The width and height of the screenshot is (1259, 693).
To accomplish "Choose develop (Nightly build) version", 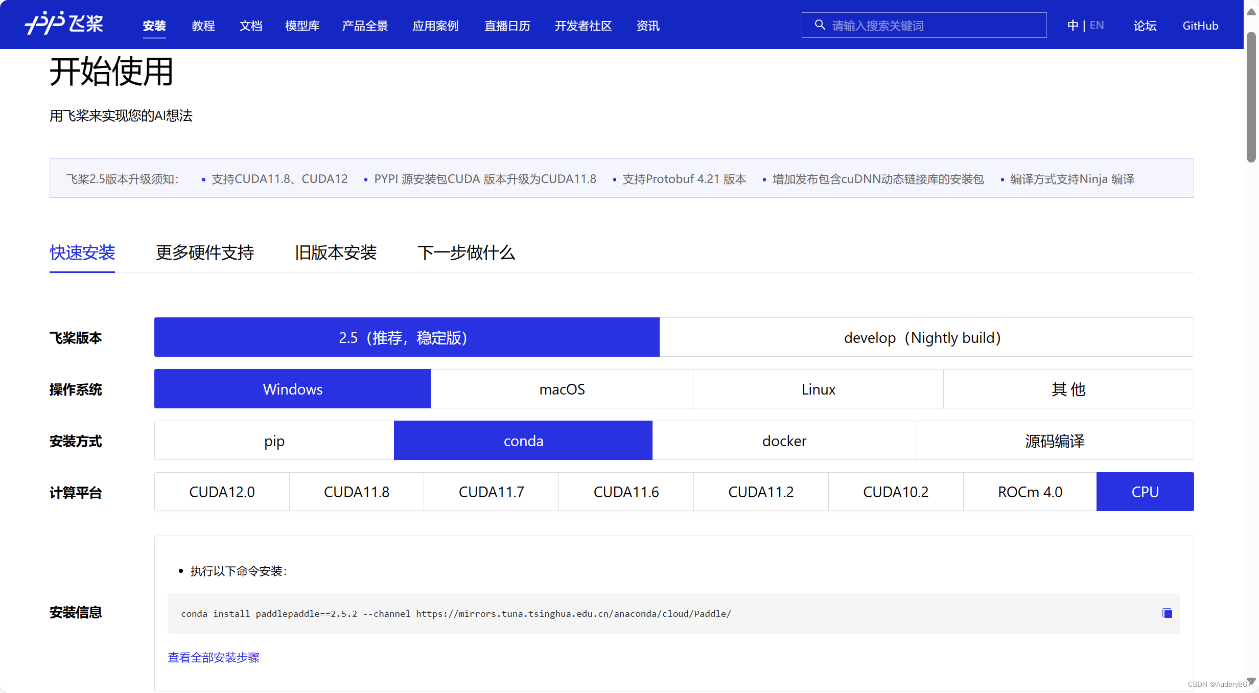I will tap(926, 337).
